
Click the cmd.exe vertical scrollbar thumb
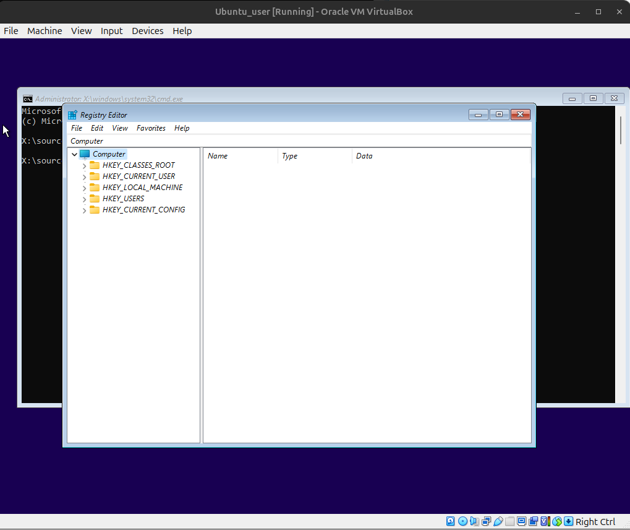click(x=620, y=129)
